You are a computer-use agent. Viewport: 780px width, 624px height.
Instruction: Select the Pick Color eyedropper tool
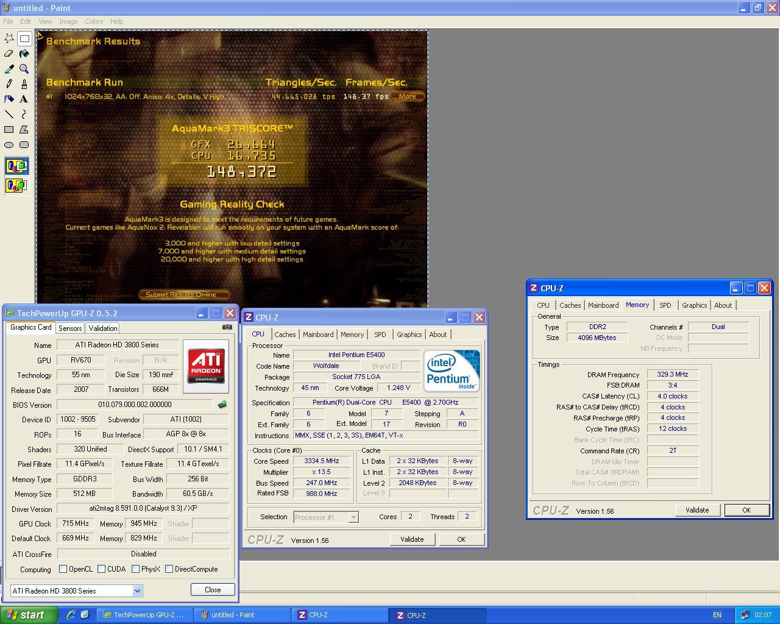point(9,69)
